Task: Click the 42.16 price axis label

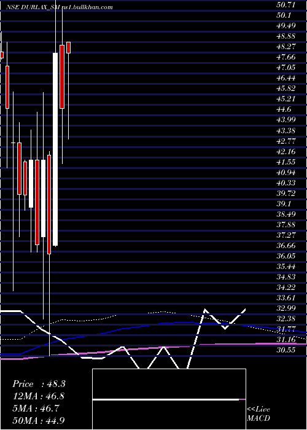Action: click(x=286, y=151)
